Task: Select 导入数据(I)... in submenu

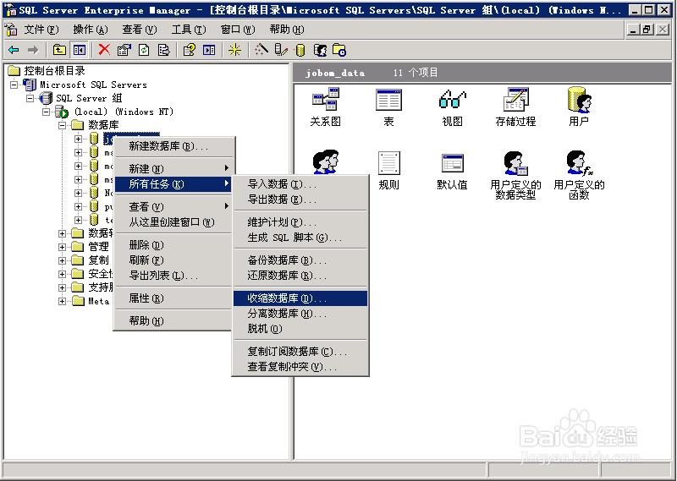Action: (300, 184)
